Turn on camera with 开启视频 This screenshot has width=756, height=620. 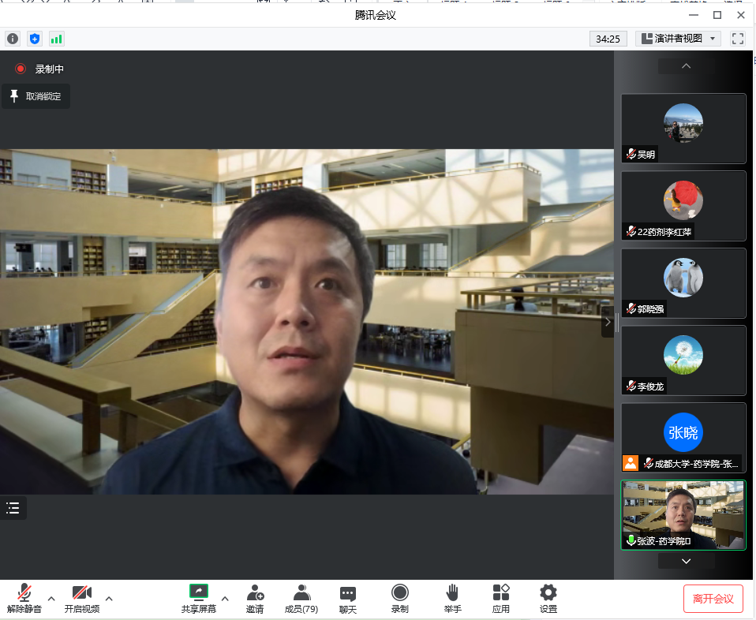tap(82, 599)
